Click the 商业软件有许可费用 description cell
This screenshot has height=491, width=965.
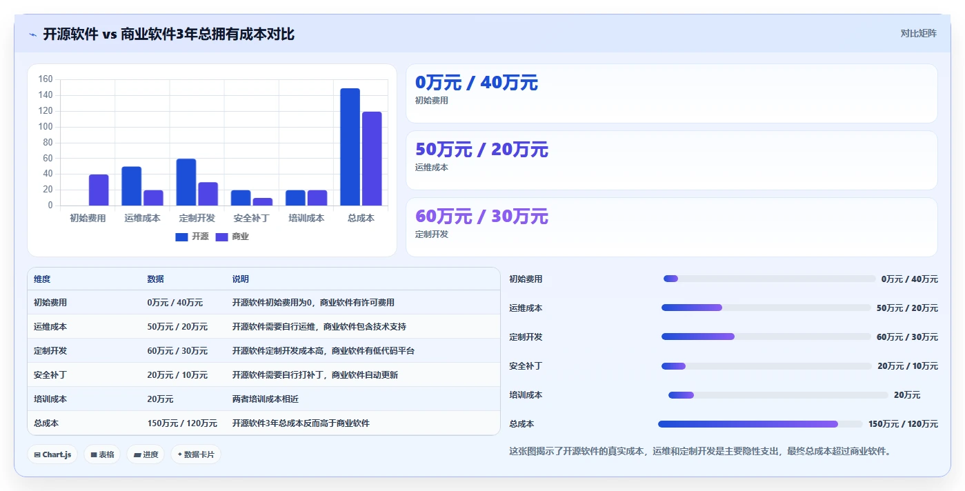pos(313,303)
